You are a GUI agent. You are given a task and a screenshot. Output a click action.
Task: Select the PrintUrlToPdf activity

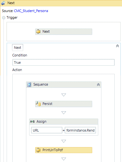tap(64, 150)
